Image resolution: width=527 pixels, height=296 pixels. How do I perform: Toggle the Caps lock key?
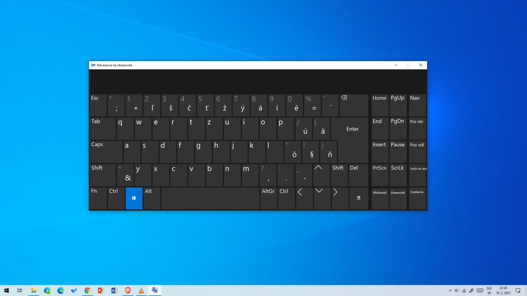click(x=106, y=152)
